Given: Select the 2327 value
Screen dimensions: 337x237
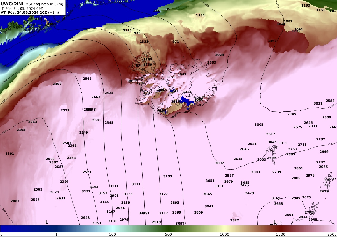Looking at the screenshot, I should pos(235,220).
